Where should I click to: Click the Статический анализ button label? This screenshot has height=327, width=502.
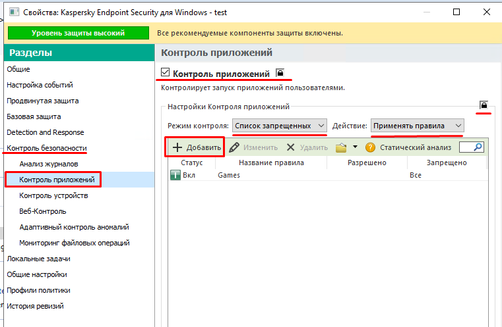(416, 147)
